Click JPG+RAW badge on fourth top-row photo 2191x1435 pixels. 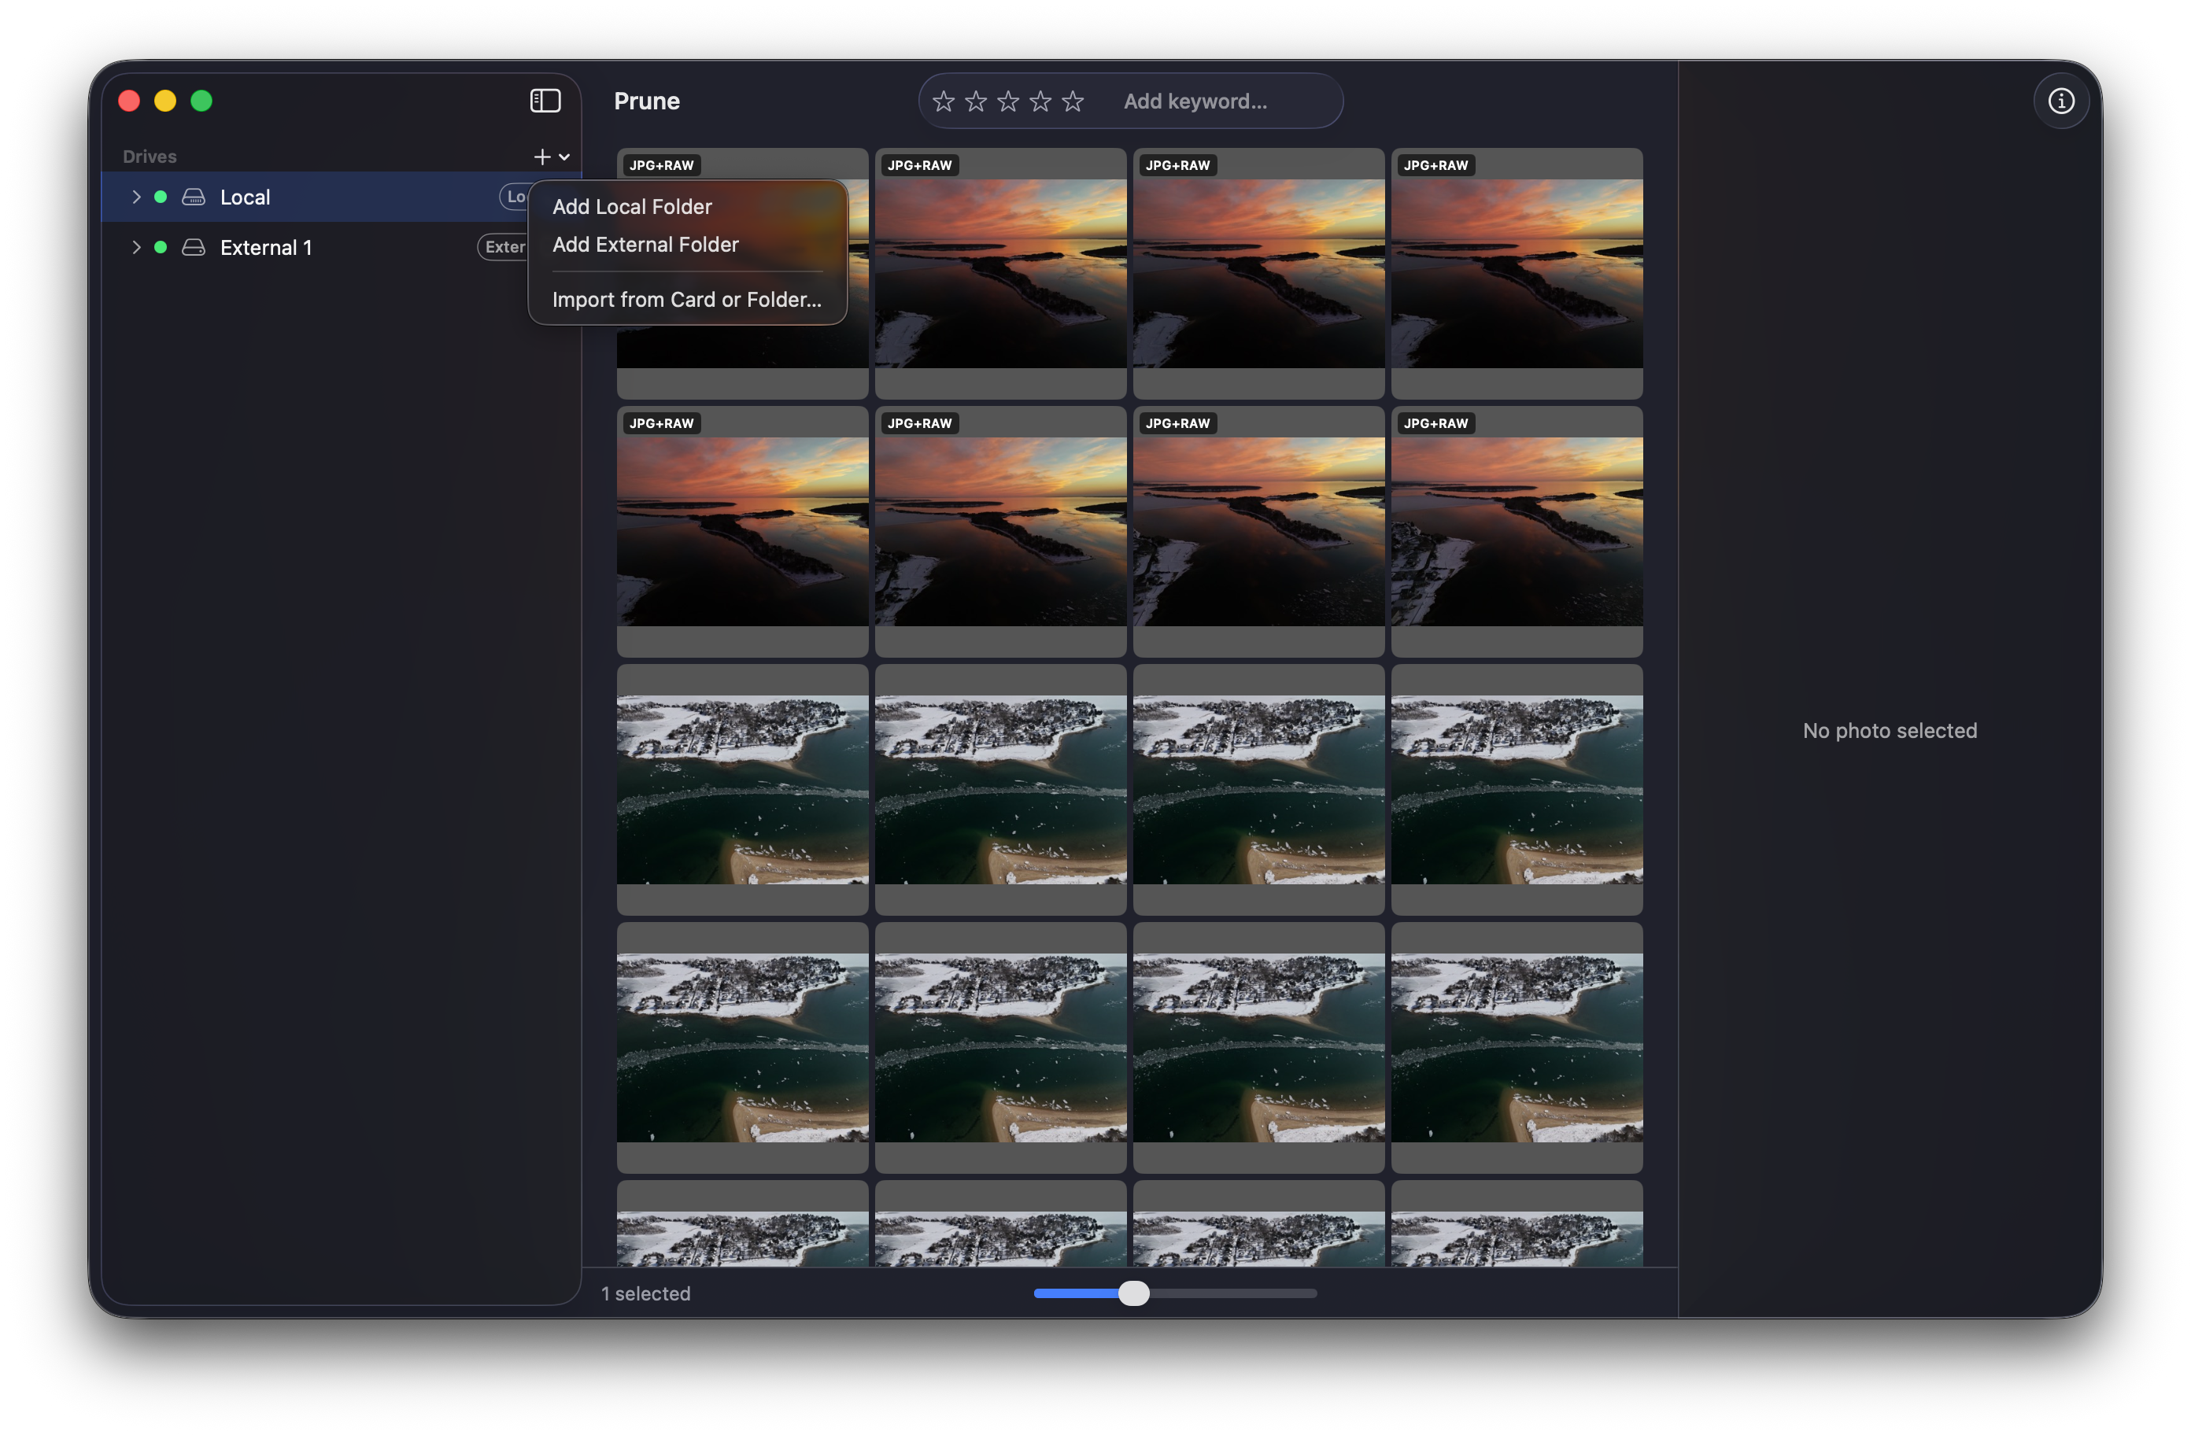pyautogui.click(x=1436, y=166)
